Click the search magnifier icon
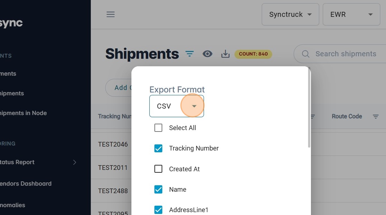The image size is (386, 215). click(306, 54)
